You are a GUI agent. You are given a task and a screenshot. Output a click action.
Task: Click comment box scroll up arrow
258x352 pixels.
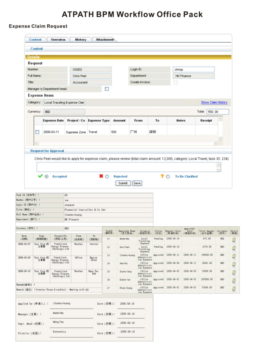point(219,165)
